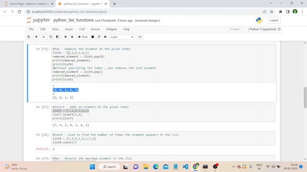Interrupt the kernel with stop icon
307x172 pixels.
point(93,37)
